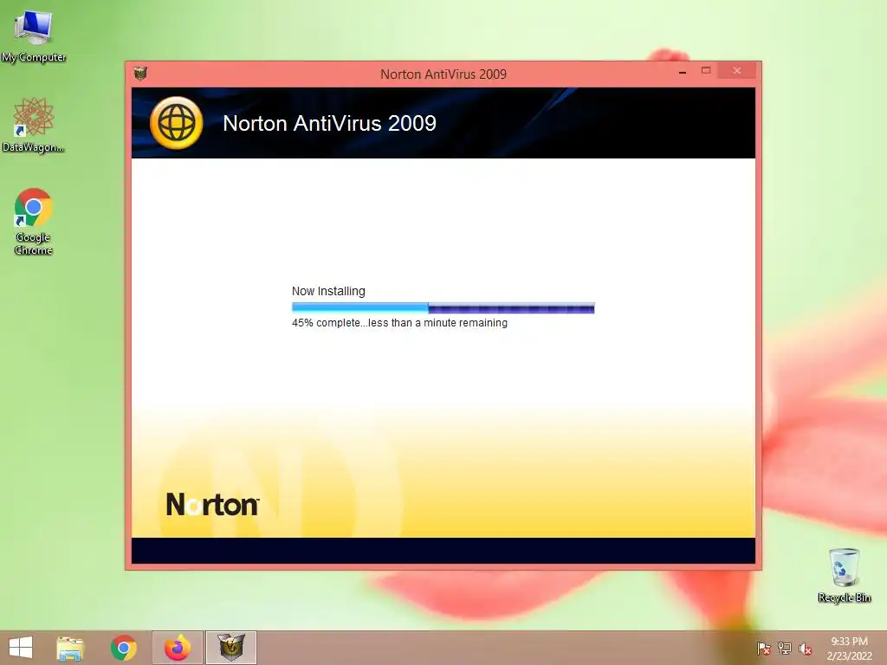The height and width of the screenshot is (665, 887).
Task: Select the Recycle Bin desktop icon
Action: [x=844, y=575]
